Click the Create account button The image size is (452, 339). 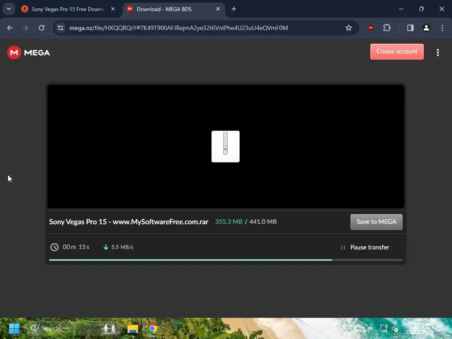pyautogui.click(x=397, y=52)
